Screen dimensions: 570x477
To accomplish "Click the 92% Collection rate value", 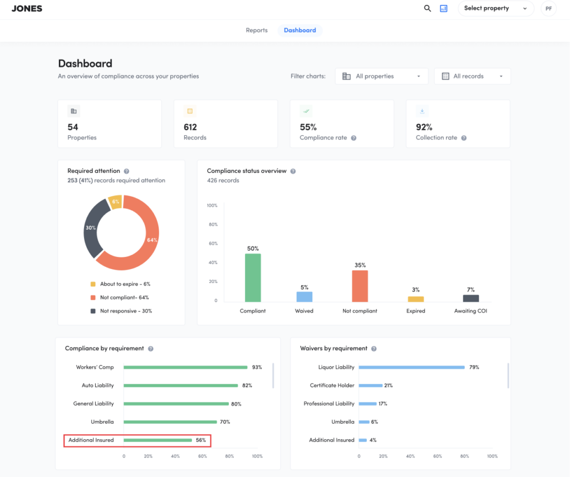I will [x=424, y=127].
